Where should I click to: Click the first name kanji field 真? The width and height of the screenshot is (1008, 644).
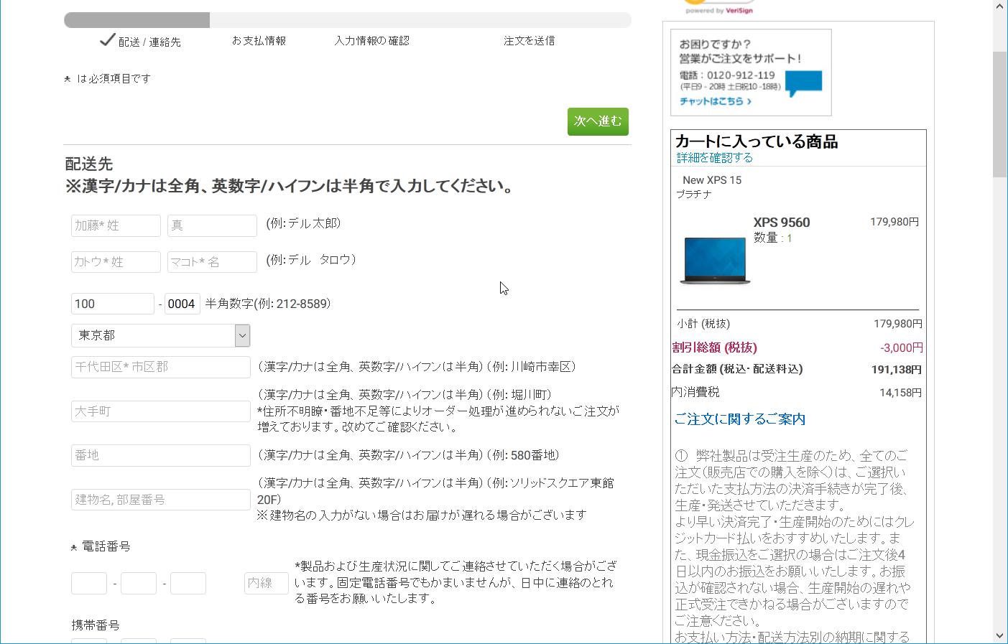click(x=212, y=225)
